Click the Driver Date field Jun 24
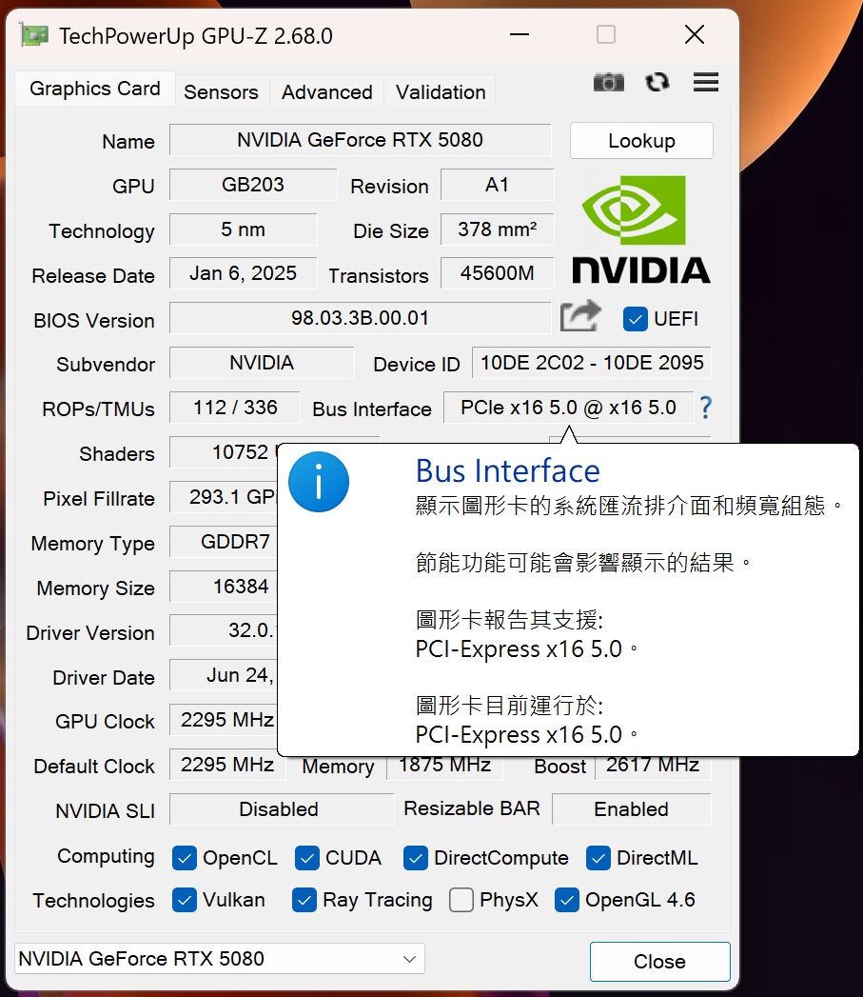863x997 pixels. [x=224, y=675]
